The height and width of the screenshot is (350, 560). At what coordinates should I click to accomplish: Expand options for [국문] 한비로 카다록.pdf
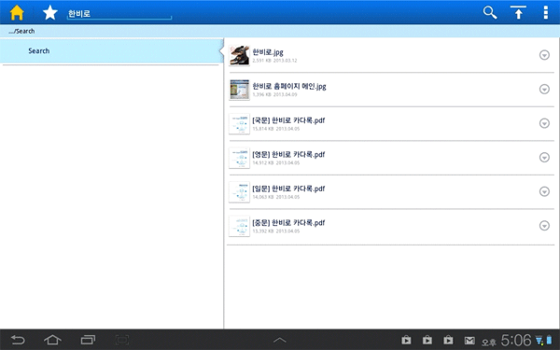click(544, 123)
